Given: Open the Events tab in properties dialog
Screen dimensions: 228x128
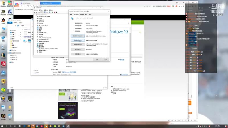Looking at the screenshot, I should [86, 15].
